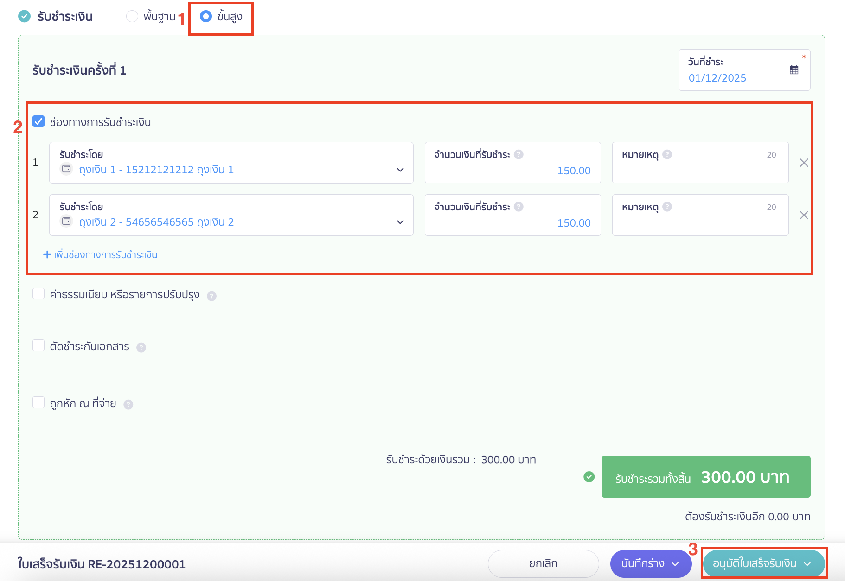The width and height of the screenshot is (845, 581).
Task: Remove payment channel row 1 with X
Action: [804, 163]
